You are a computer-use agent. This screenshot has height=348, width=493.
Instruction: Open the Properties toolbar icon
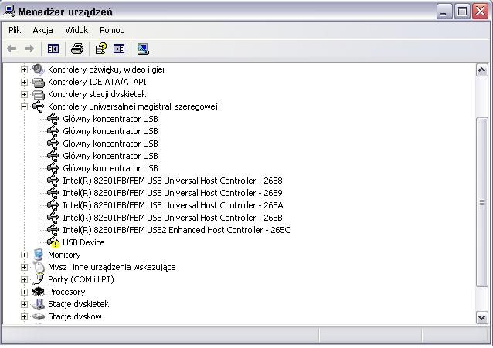[x=101, y=49]
